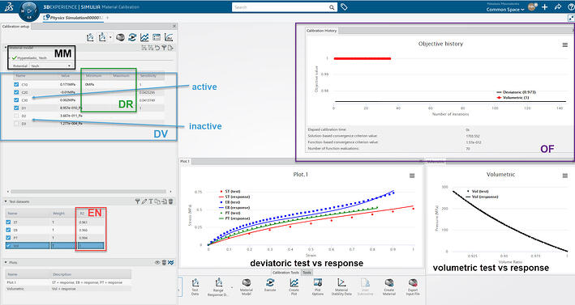Click the tag icon beside search box
The width and height of the screenshot is (575, 305).
344,7
